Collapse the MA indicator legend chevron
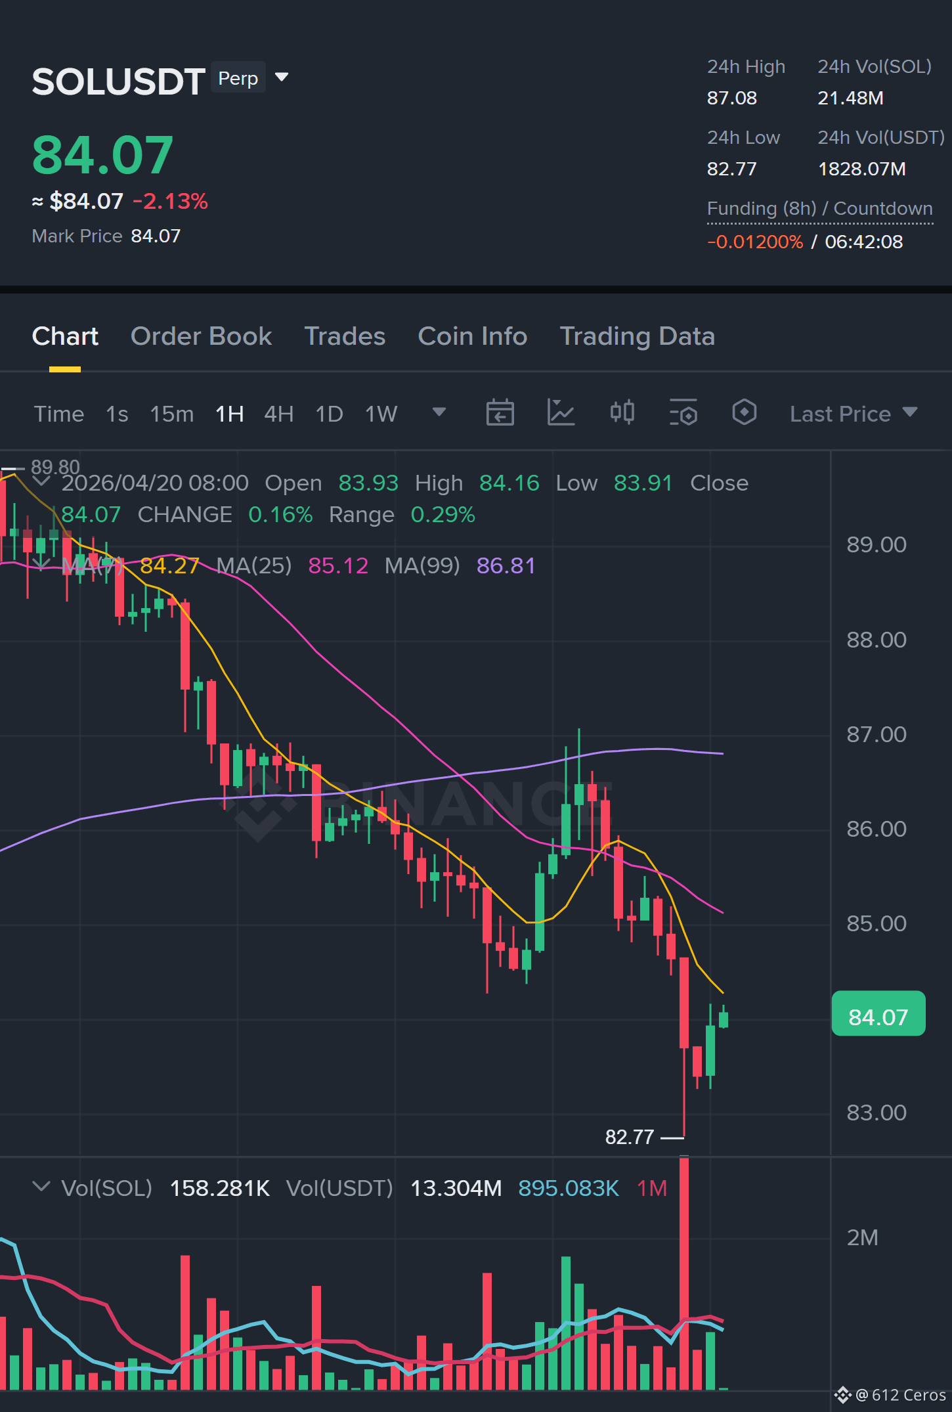952x1412 pixels. coord(41,564)
